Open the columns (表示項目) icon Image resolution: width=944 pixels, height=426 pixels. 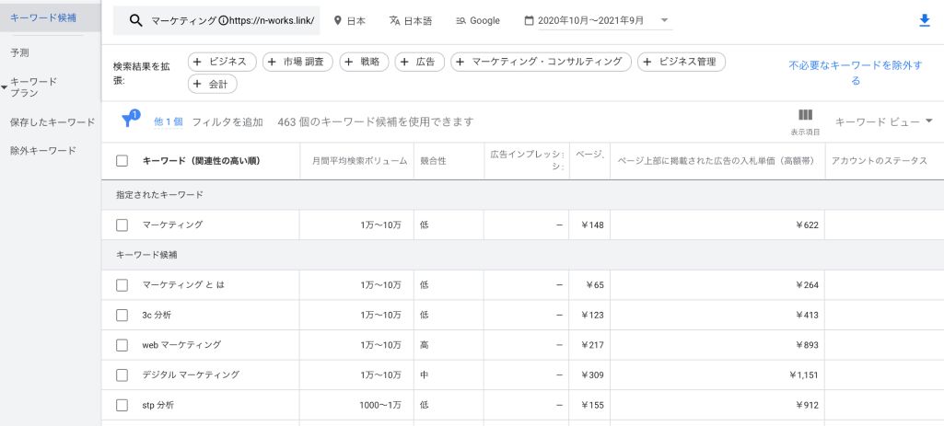[x=804, y=116]
